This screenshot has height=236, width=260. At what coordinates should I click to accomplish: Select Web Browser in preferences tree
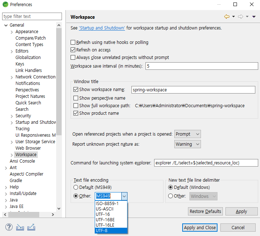pyautogui.click(x=28, y=148)
